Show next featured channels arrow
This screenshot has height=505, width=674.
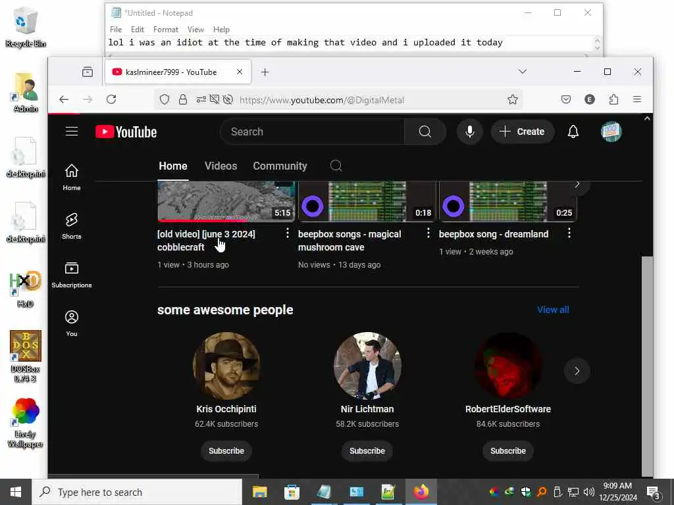coord(577,371)
